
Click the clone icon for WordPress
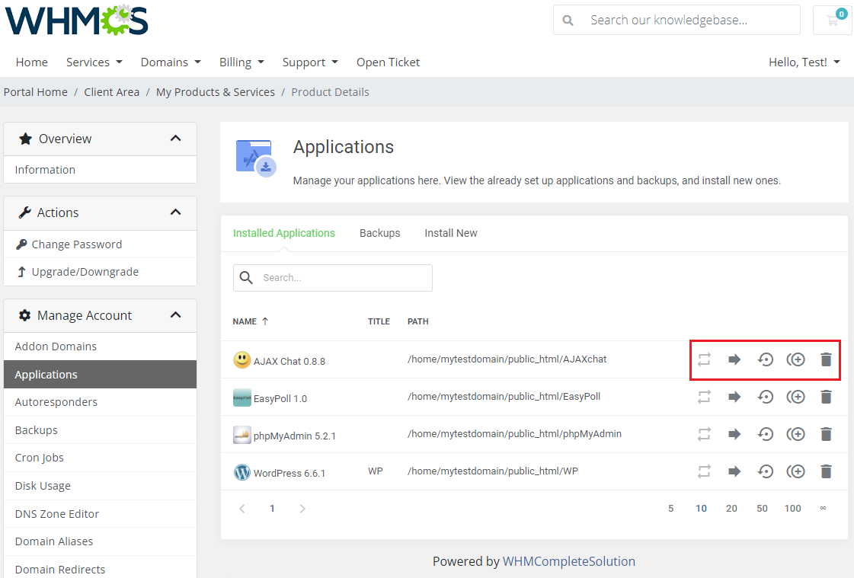click(x=796, y=471)
